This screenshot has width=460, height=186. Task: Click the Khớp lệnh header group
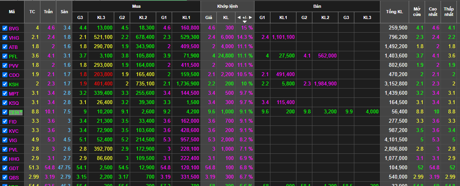pyautogui.click(x=227, y=6)
